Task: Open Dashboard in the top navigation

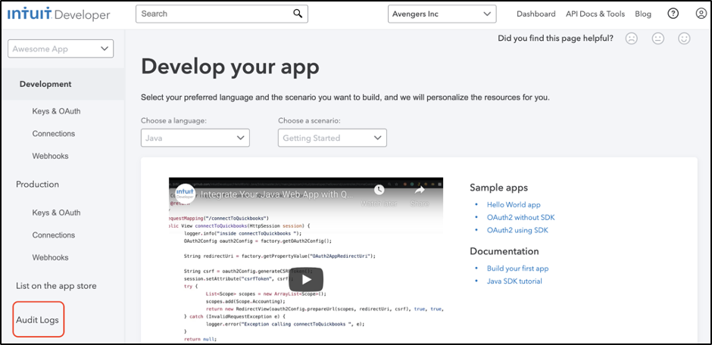Action: [x=536, y=14]
